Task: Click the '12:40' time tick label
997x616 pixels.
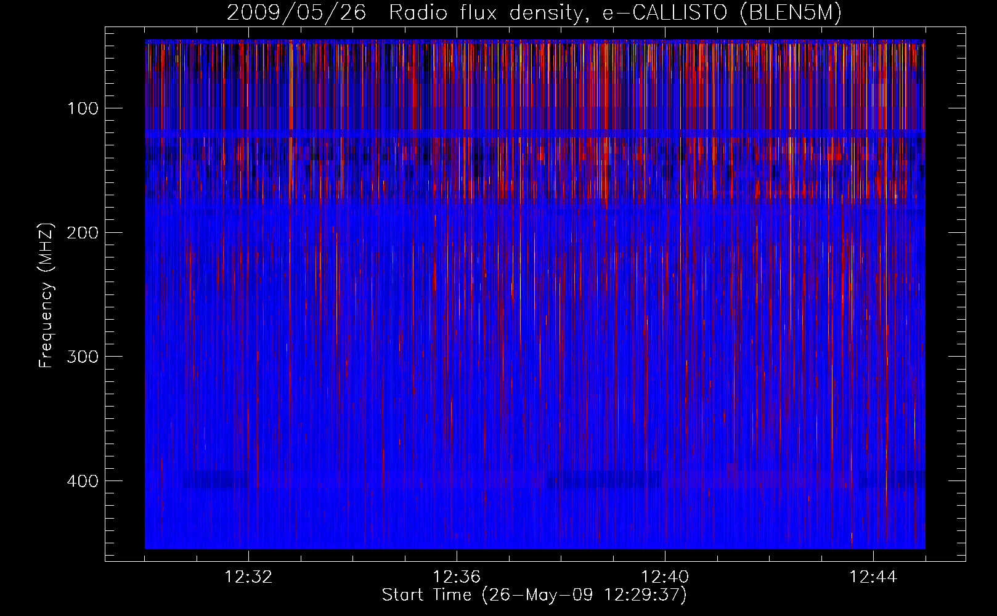Action: [x=665, y=577]
